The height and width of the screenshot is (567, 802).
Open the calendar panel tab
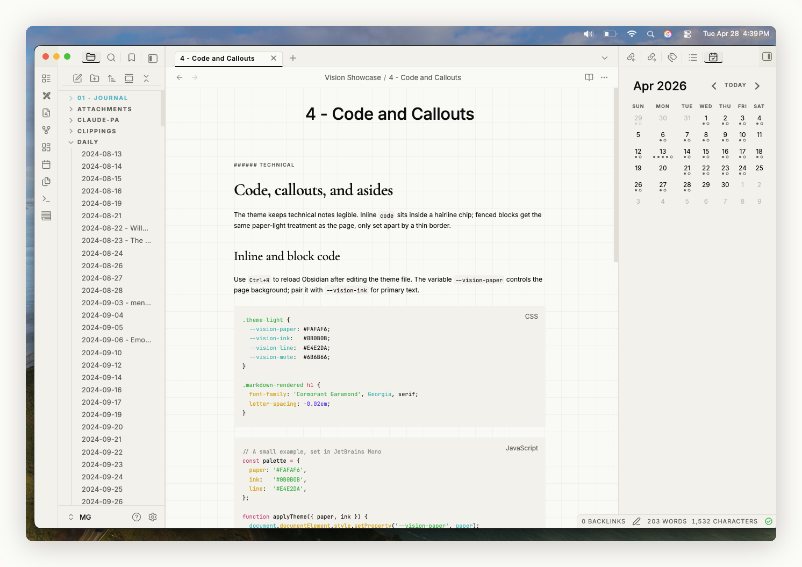713,57
